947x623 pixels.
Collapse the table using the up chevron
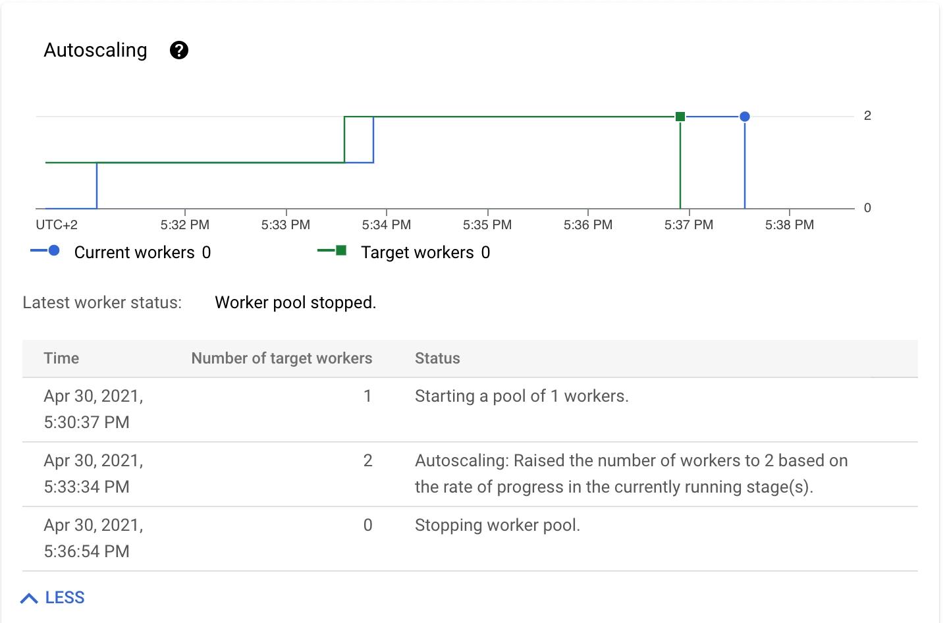(x=29, y=598)
